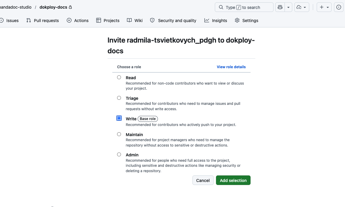Viewport: 345px width, 207px height.
Task: Open the Issues tab
Action: pos(9,21)
